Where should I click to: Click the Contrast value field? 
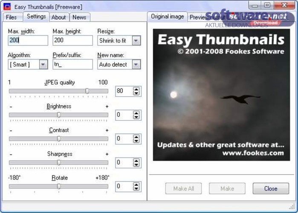point(124,139)
